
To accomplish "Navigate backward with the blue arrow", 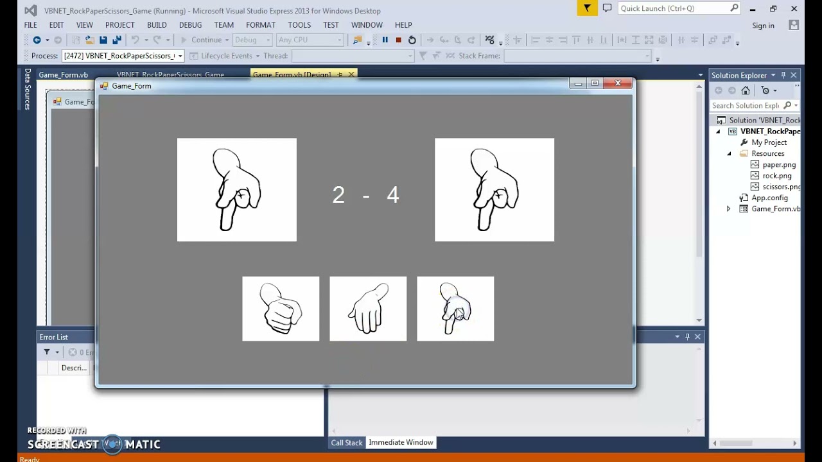I will coord(37,40).
